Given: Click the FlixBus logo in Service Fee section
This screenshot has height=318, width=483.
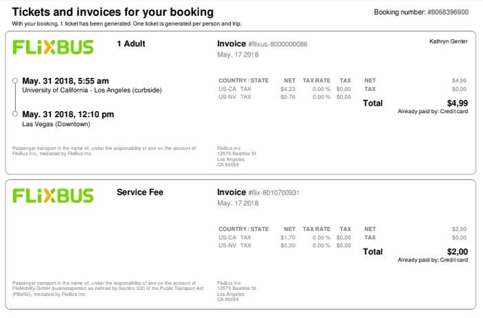Looking at the screenshot, I should [52, 196].
